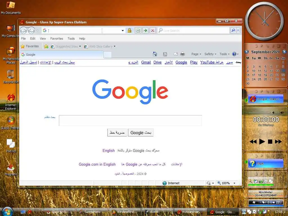Viewport: 288px width, 216px height.
Task: Click the browser Back arrow button
Action: pyautogui.click(x=24, y=30)
